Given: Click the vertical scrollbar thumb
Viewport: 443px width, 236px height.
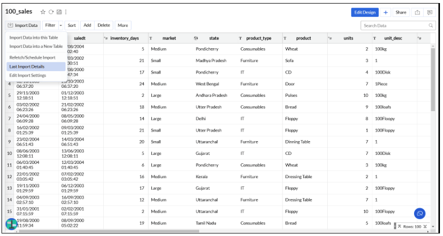Looking at the screenshot, I should (433, 80).
